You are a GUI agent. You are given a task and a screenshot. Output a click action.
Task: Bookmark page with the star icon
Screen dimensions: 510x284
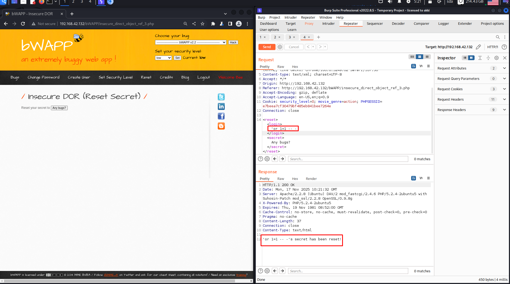click(x=203, y=24)
